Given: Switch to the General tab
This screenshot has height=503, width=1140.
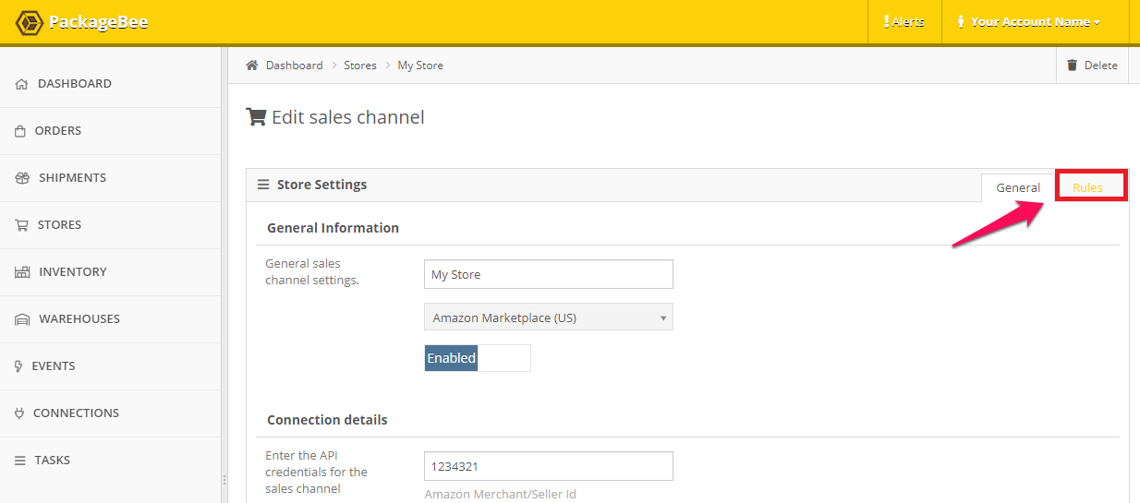Looking at the screenshot, I should [1018, 187].
